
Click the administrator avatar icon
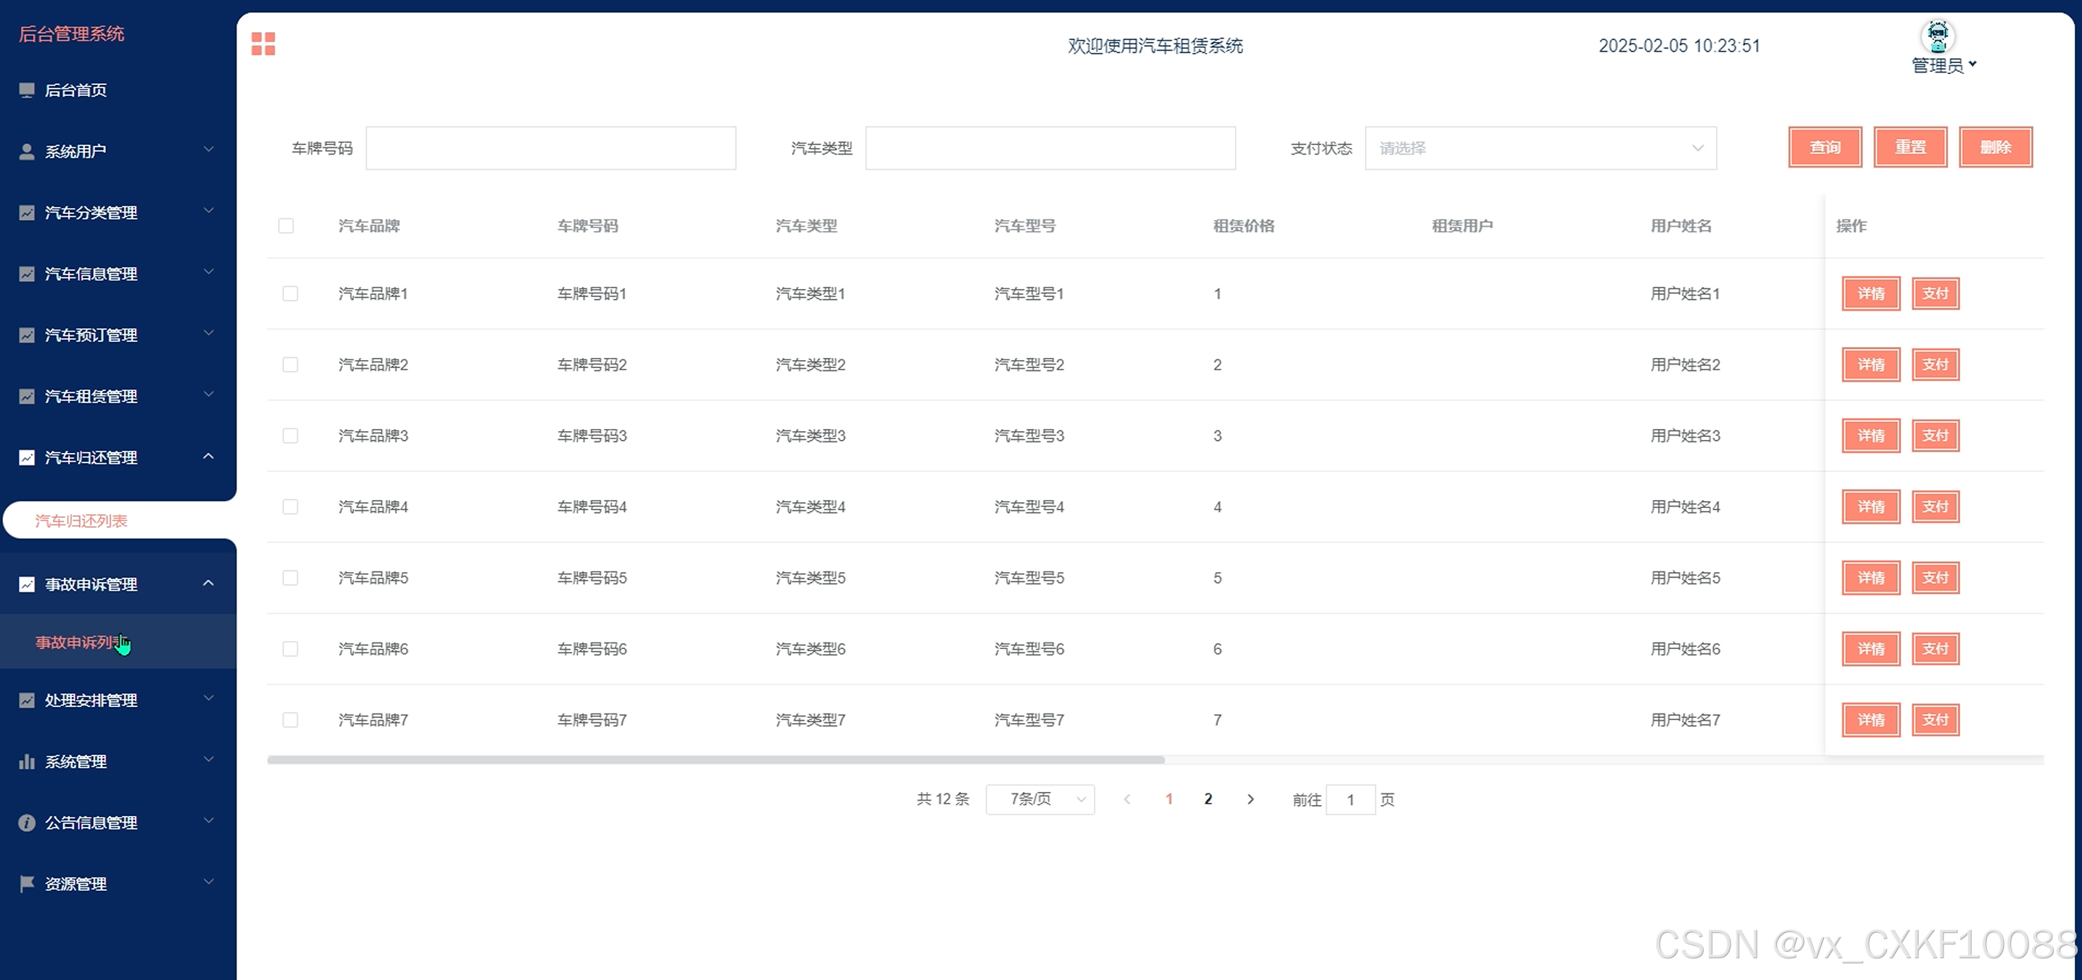1938,36
